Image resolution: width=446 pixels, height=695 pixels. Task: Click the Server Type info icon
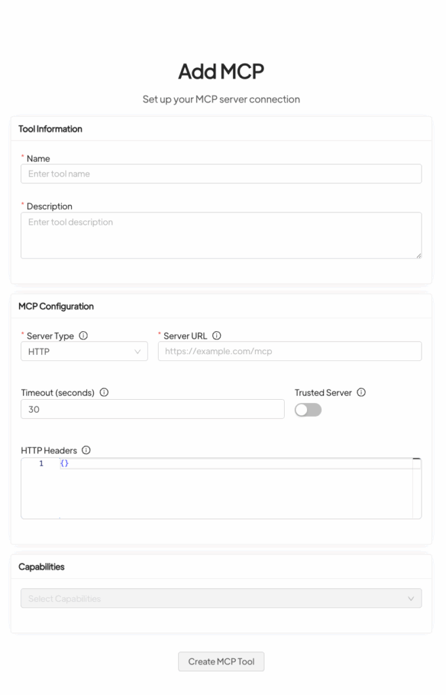pyautogui.click(x=83, y=335)
